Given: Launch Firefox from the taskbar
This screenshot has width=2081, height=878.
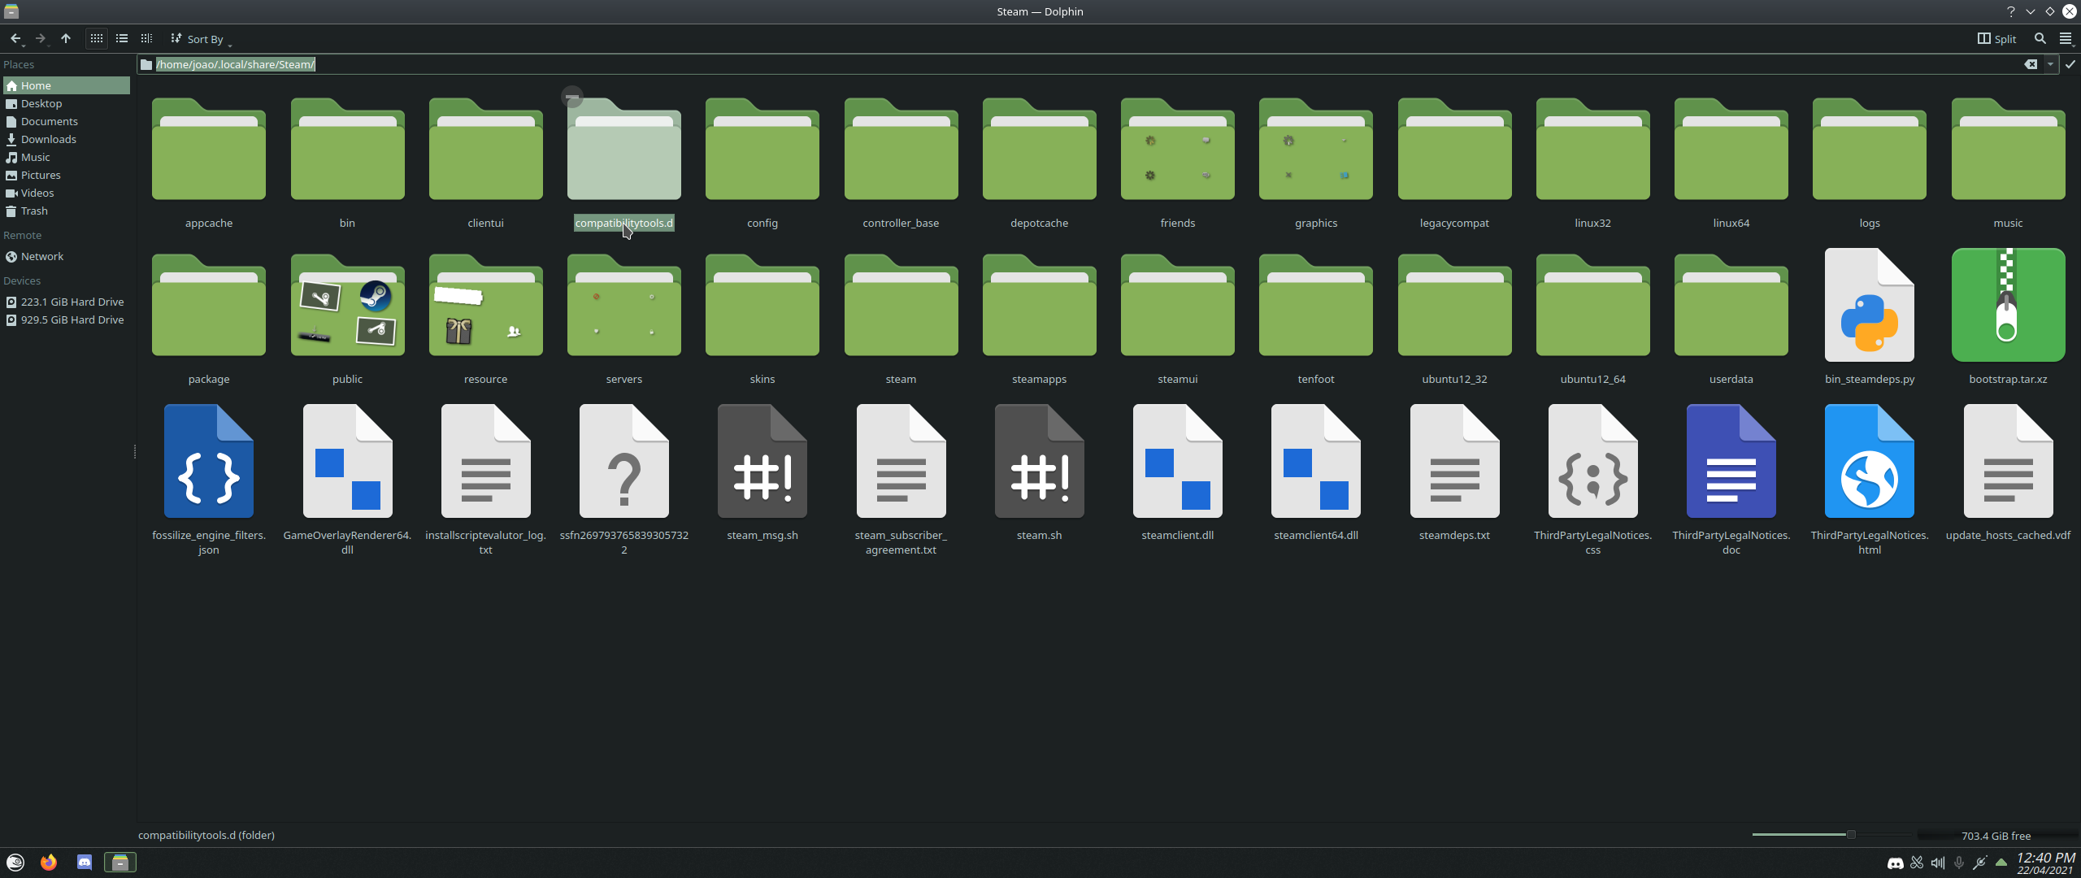Looking at the screenshot, I should [x=49, y=863].
